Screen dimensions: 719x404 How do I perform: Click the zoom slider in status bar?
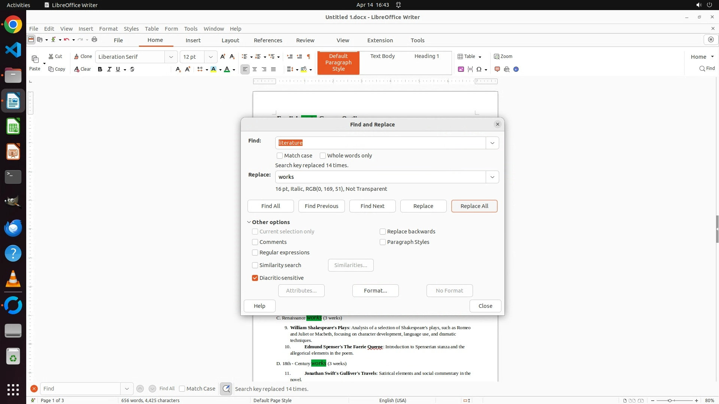[x=670, y=401]
